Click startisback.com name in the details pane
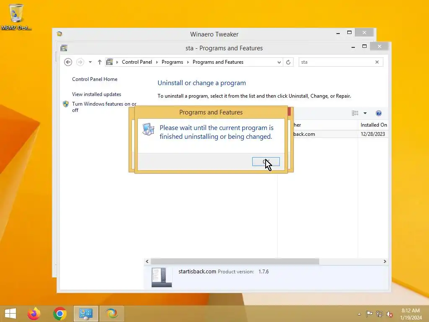This screenshot has width=429, height=322. [x=197, y=271]
